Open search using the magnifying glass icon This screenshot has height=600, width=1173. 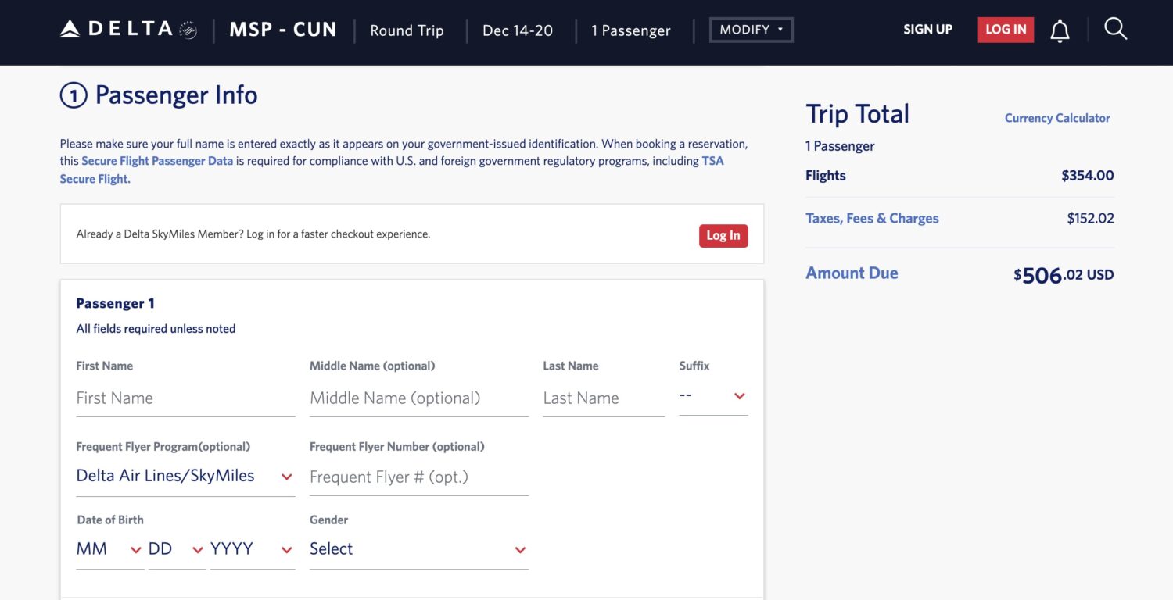pyautogui.click(x=1115, y=29)
